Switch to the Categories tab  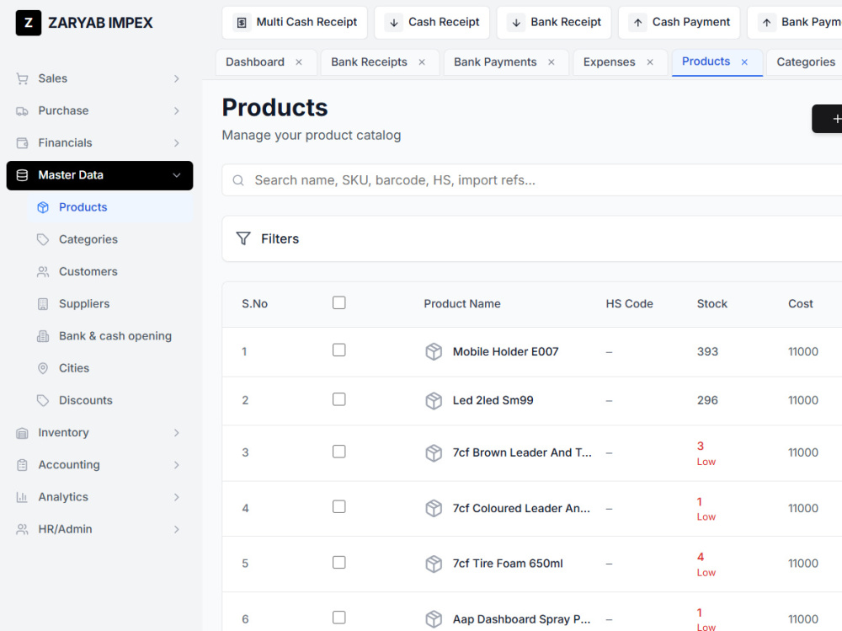coord(806,62)
